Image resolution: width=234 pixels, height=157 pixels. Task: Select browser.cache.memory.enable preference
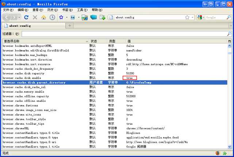point(115,92)
